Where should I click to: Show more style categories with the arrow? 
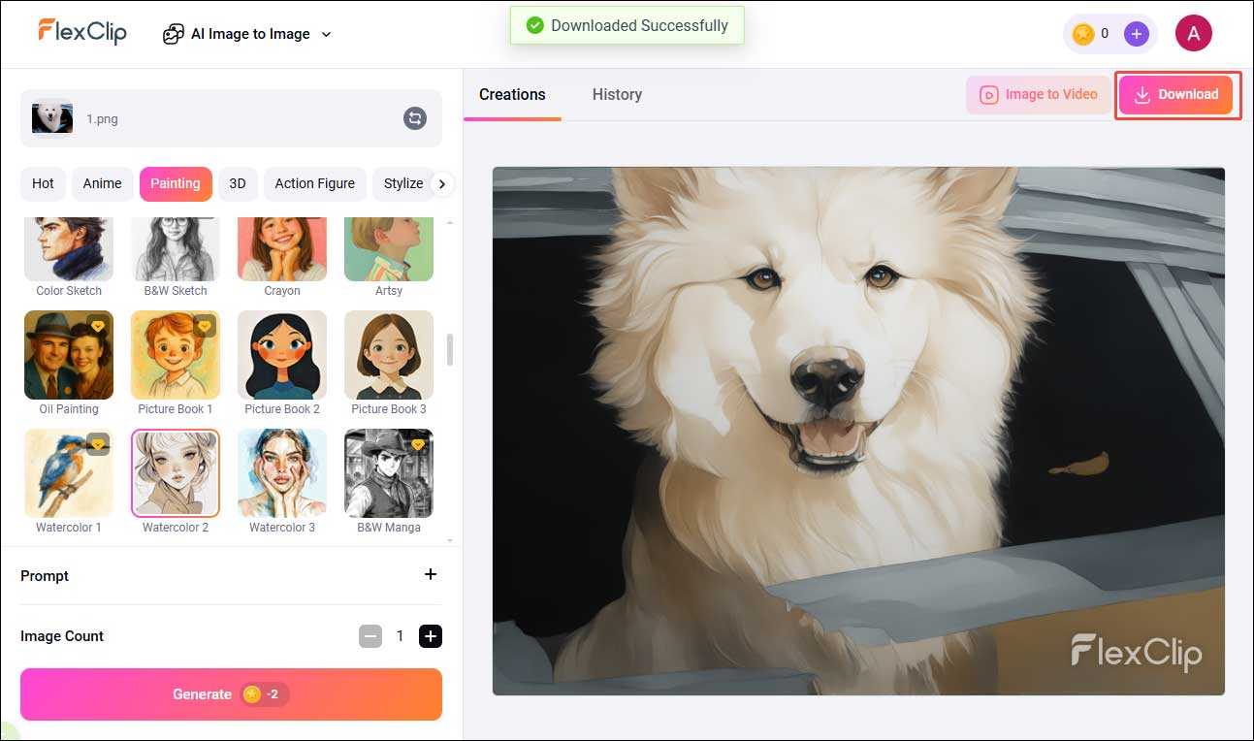pos(442,183)
